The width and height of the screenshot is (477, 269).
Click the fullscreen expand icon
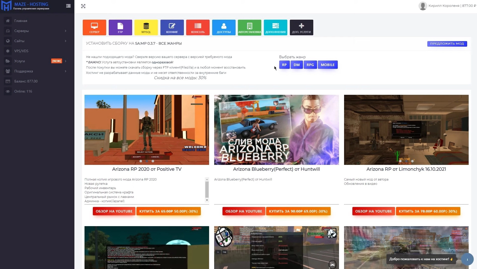[83, 6]
